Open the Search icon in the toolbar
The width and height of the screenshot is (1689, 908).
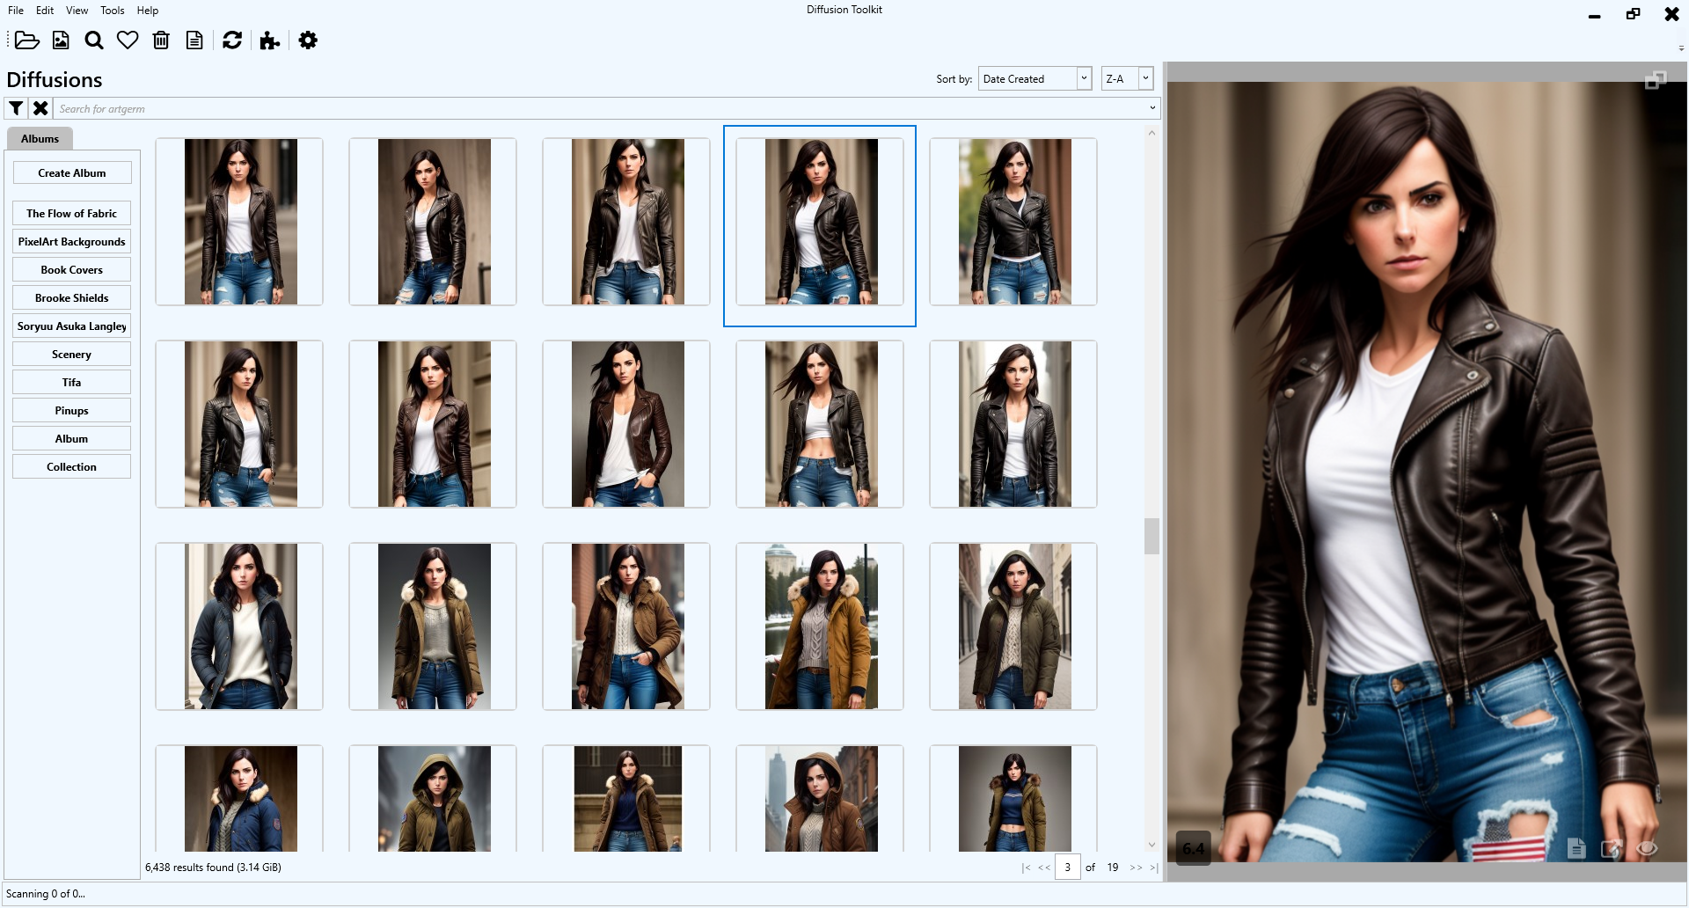coord(93,40)
